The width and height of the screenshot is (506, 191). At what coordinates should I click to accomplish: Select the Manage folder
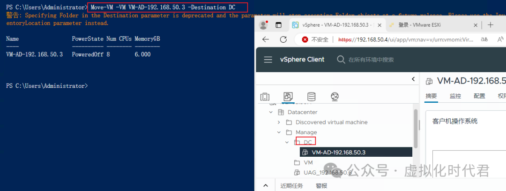click(306, 132)
